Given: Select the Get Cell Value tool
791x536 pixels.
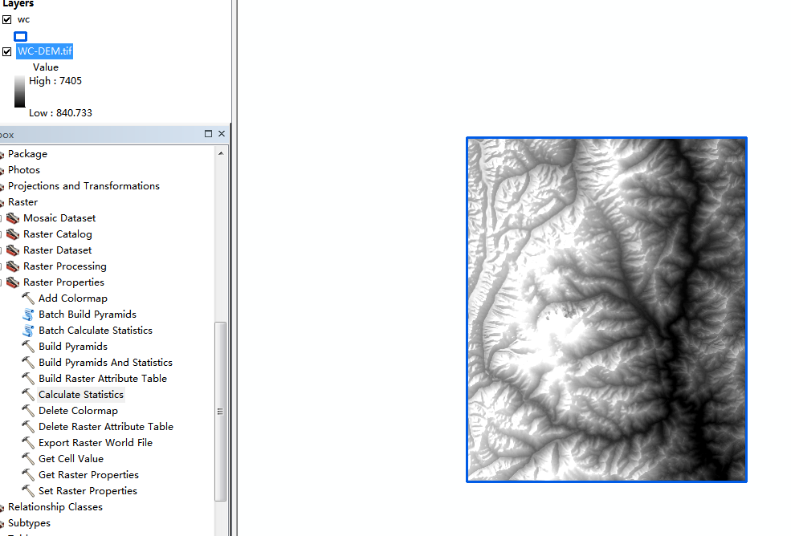Looking at the screenshot, I should point(71,459).
